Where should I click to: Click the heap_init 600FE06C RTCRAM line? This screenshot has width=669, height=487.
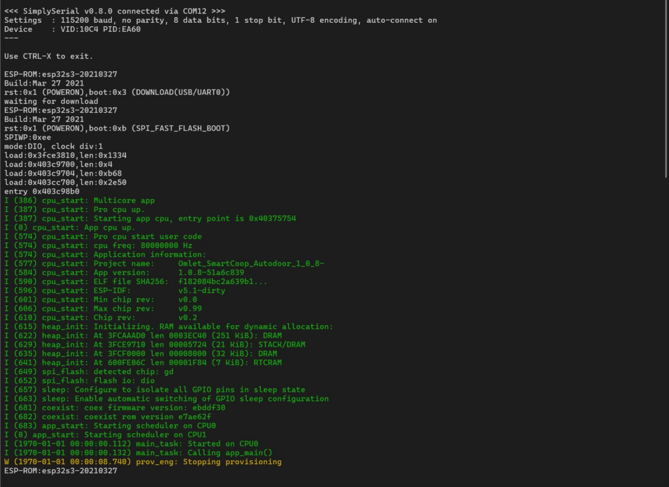[x=143, y=363]
